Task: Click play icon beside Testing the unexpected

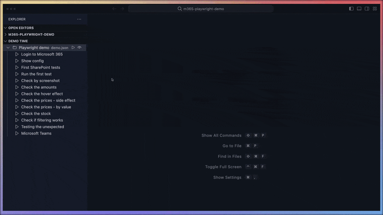Action: 17,127
